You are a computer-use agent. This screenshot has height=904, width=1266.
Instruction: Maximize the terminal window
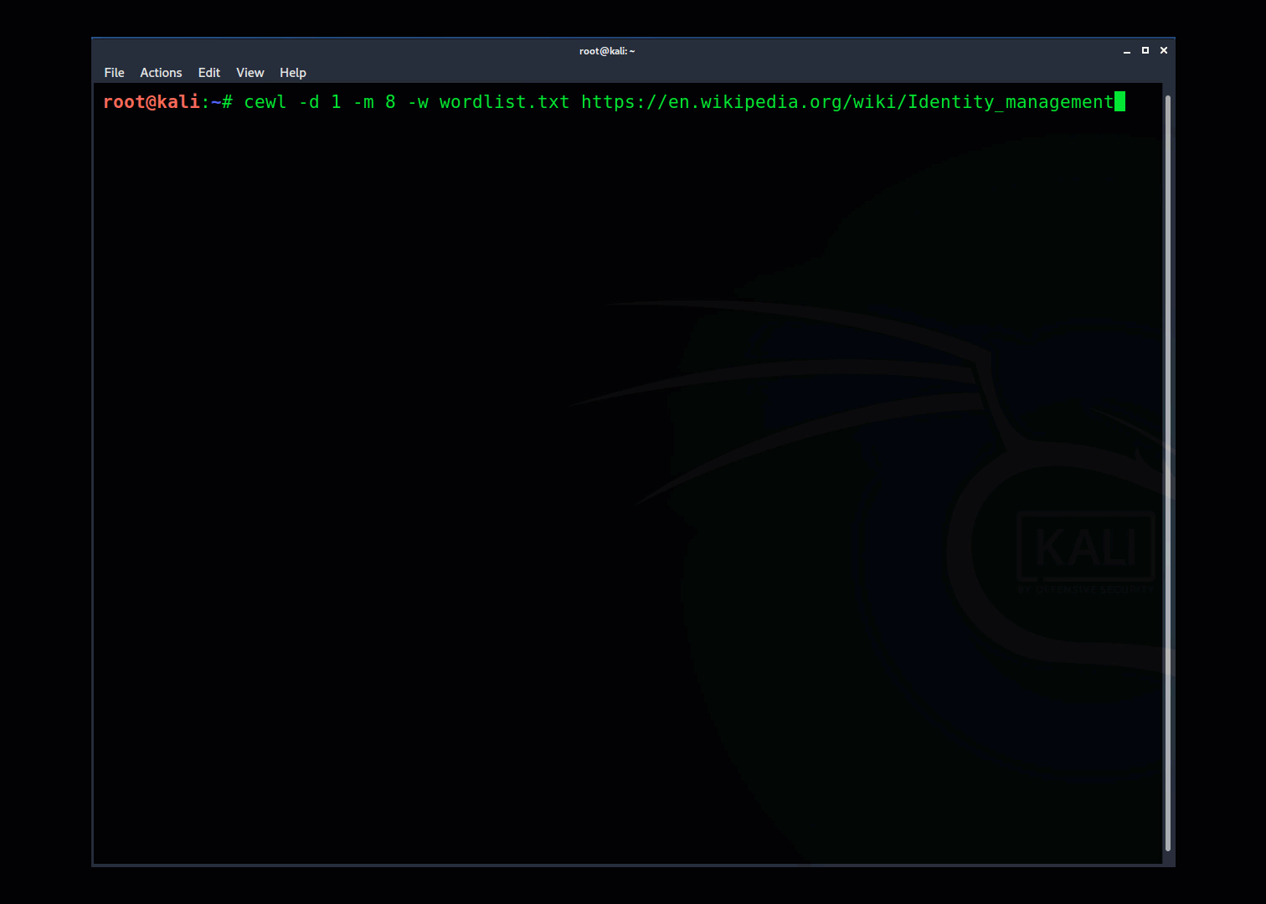click(1145, 51)
